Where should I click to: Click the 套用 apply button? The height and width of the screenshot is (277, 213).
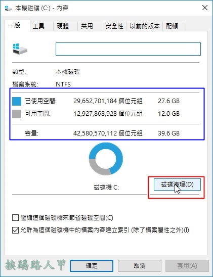coord(187,266)
